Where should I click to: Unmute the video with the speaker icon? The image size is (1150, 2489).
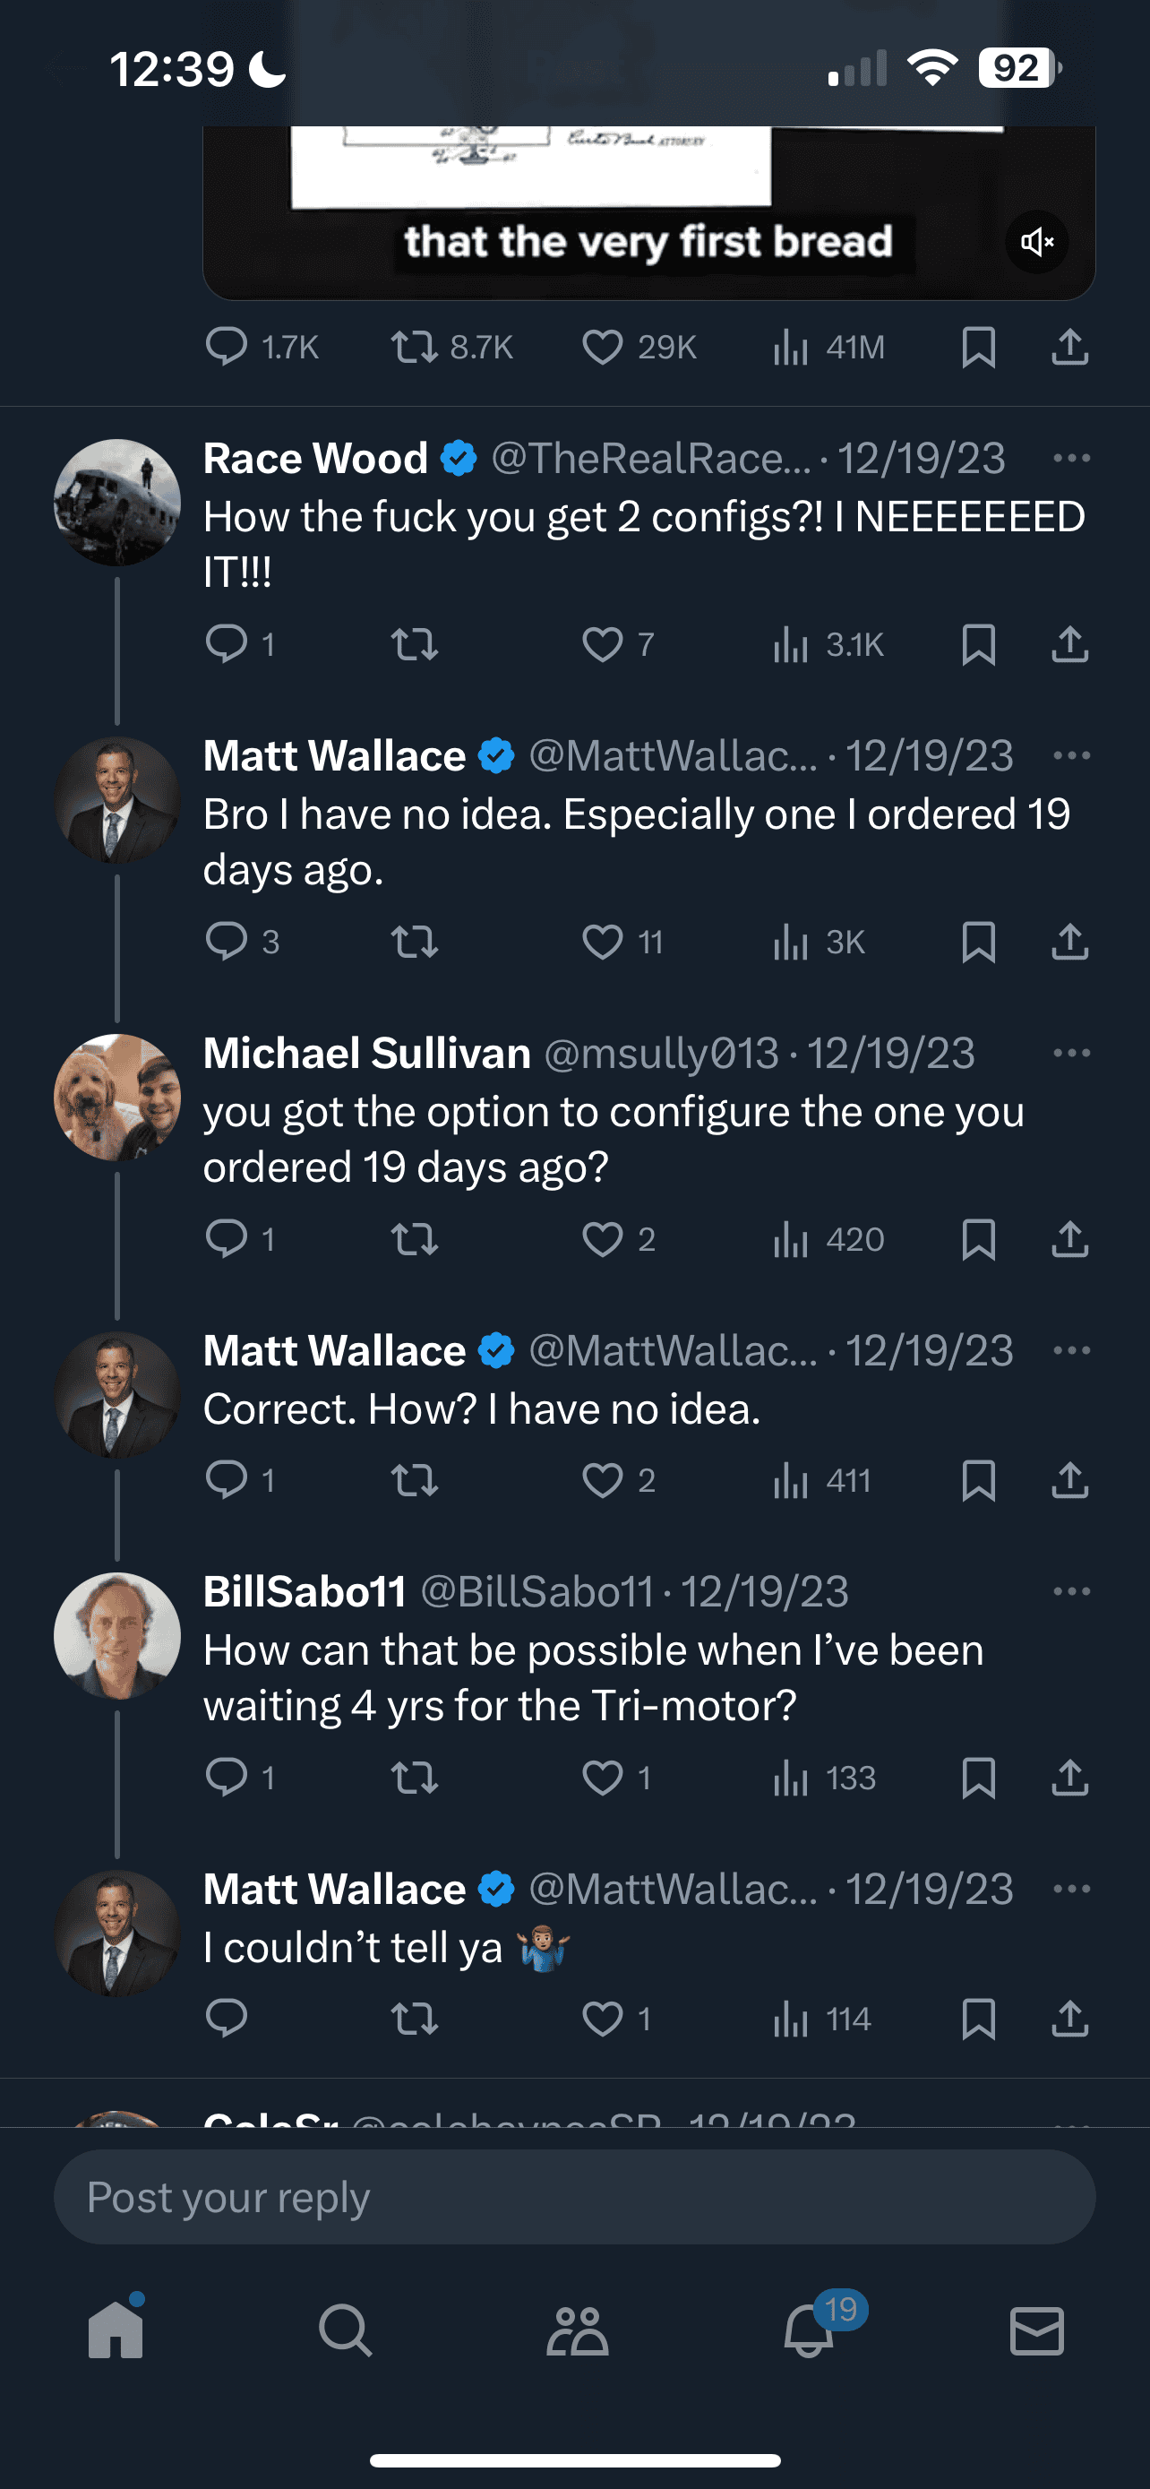tap(1037, 242)
